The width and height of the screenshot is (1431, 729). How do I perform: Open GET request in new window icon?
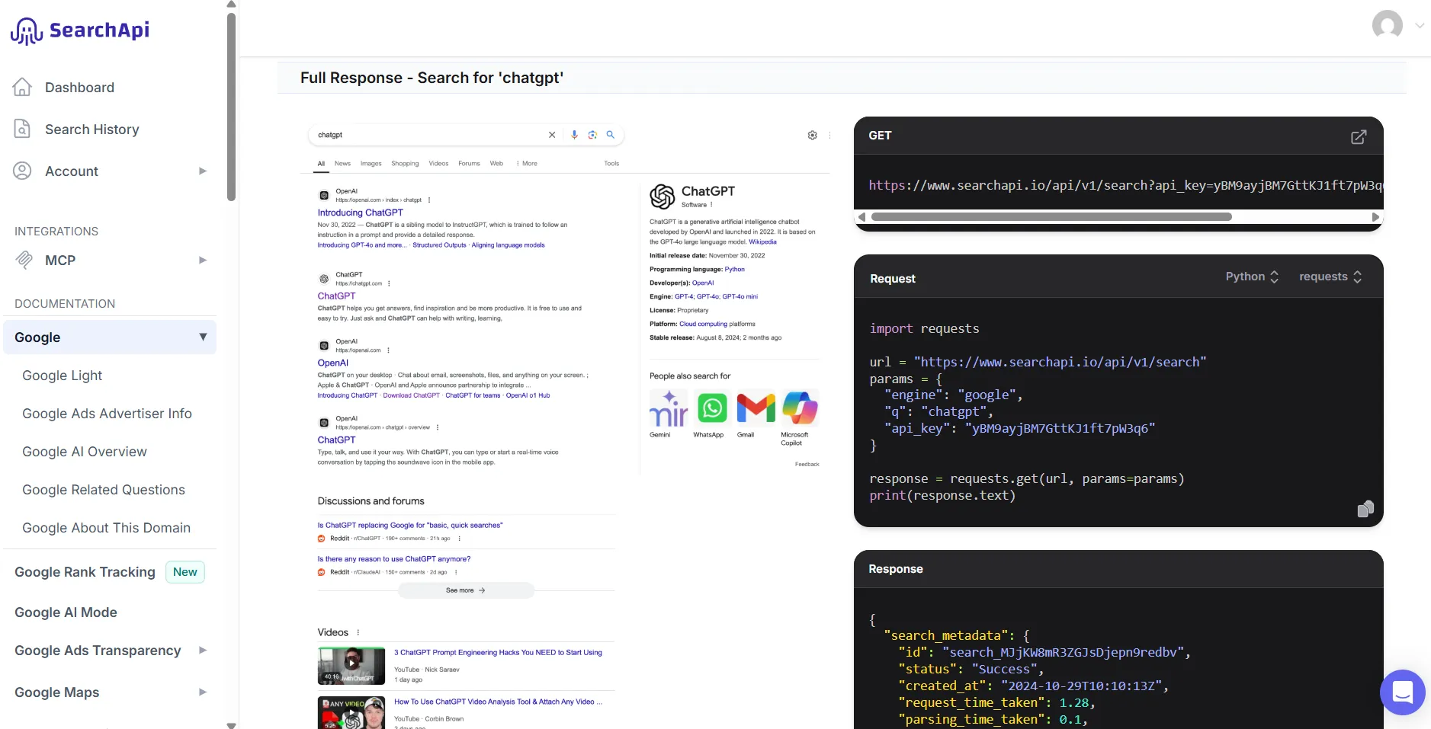pyautogui.click(x=1359, y=137)
